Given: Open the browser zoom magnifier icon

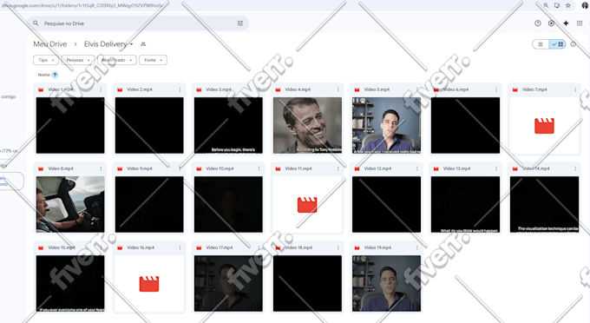Looking at the screenshot, I should (546, 5).
